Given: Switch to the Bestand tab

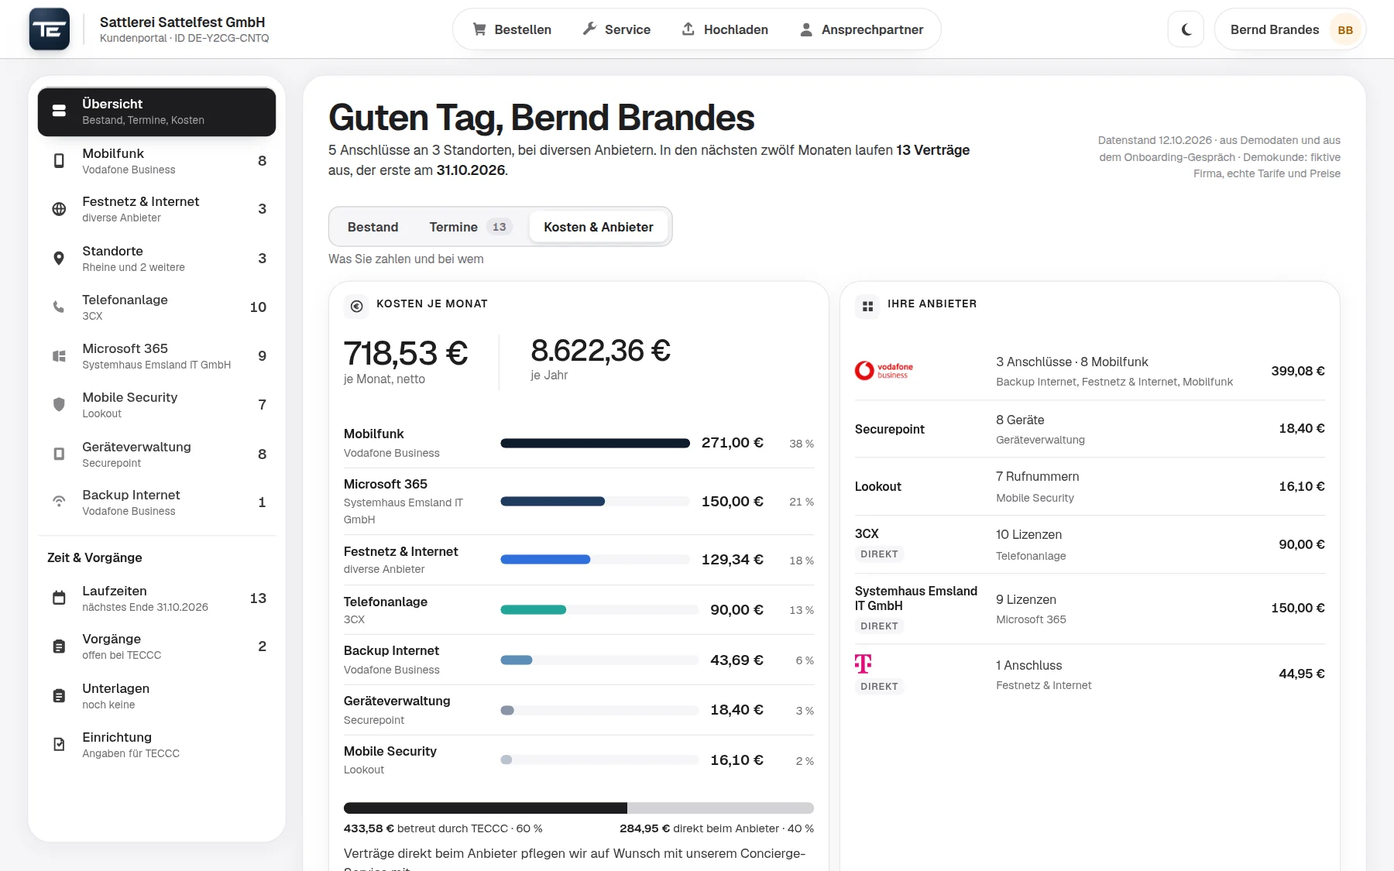Looking at the screenshot, I should [373, 227].
